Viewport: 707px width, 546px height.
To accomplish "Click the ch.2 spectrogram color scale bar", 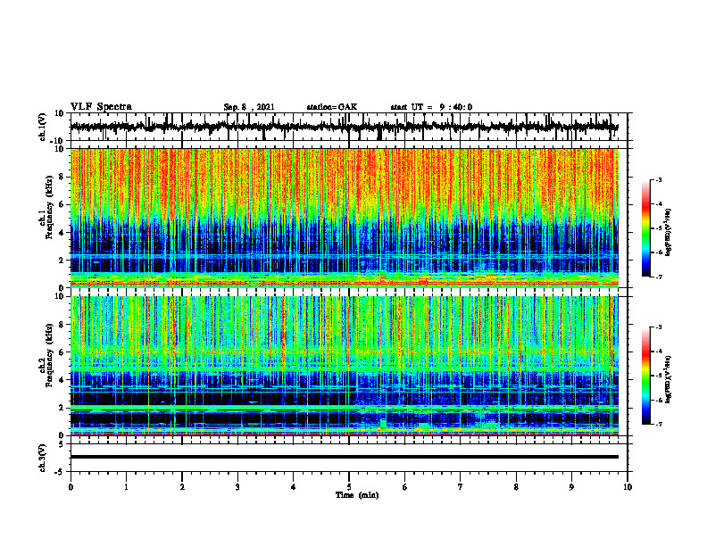I will (x=645, y=376).
